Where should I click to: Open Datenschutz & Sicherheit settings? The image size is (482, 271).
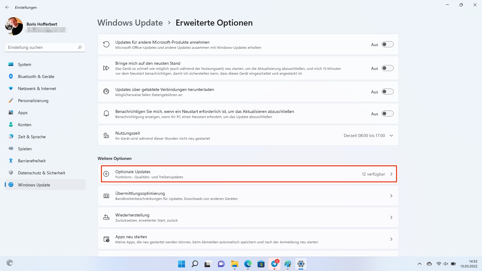pos(41,173)
